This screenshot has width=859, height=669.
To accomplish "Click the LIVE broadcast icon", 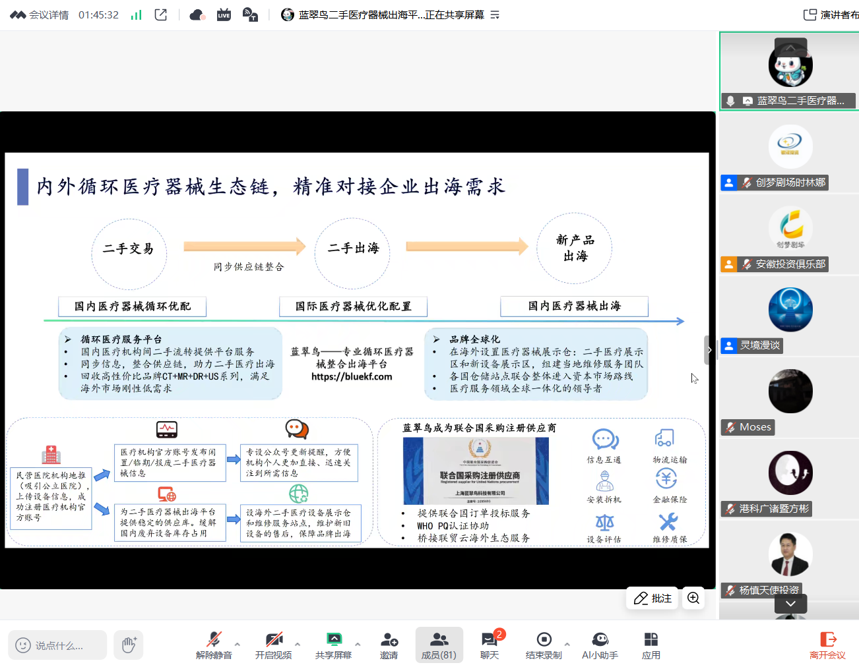I will click(224, 15).
